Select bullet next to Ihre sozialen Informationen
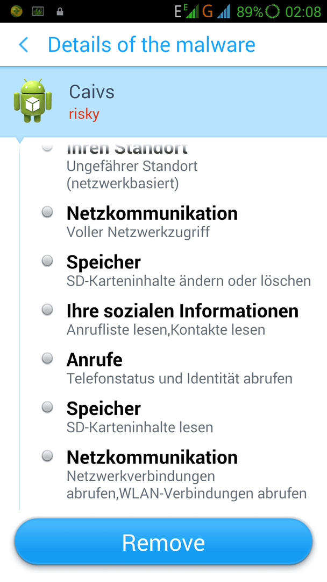This screenshot has height=582, width=327. click(47, 309)
